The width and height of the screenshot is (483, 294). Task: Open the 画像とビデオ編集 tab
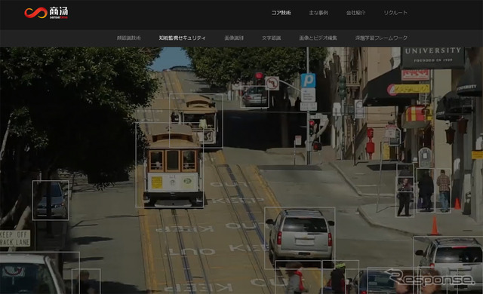point(318,38)
